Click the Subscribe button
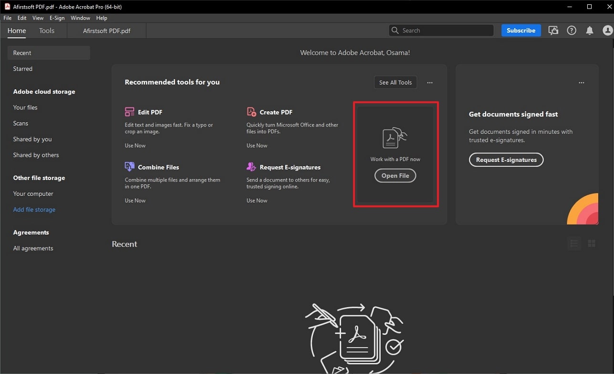 521,31
